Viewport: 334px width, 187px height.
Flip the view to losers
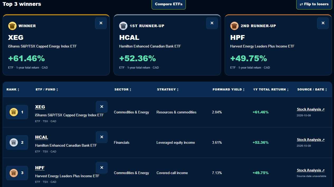click(314, 4)
